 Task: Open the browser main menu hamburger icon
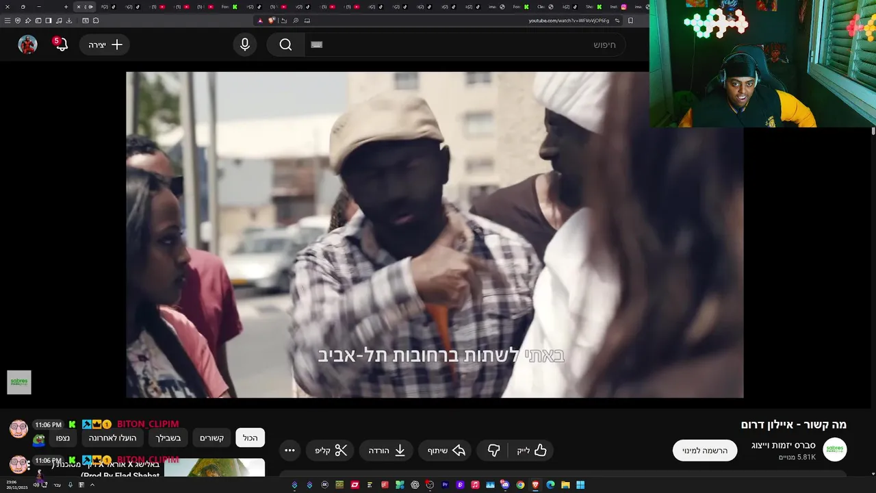tap(8, 21)
